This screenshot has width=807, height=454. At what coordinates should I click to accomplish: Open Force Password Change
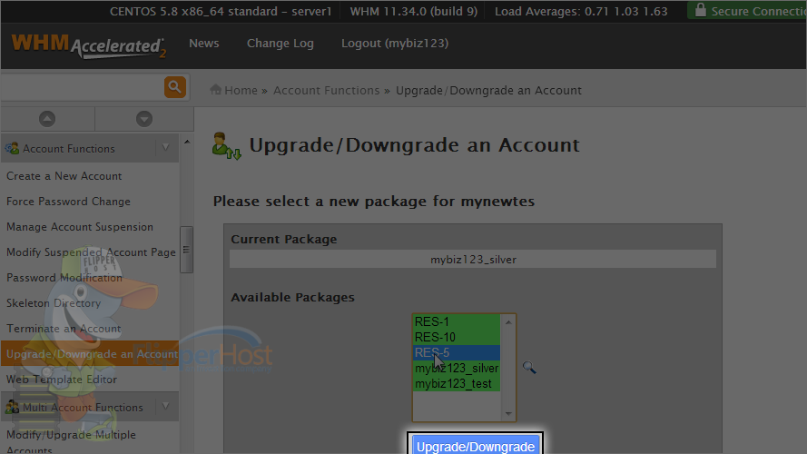(68, 202)
